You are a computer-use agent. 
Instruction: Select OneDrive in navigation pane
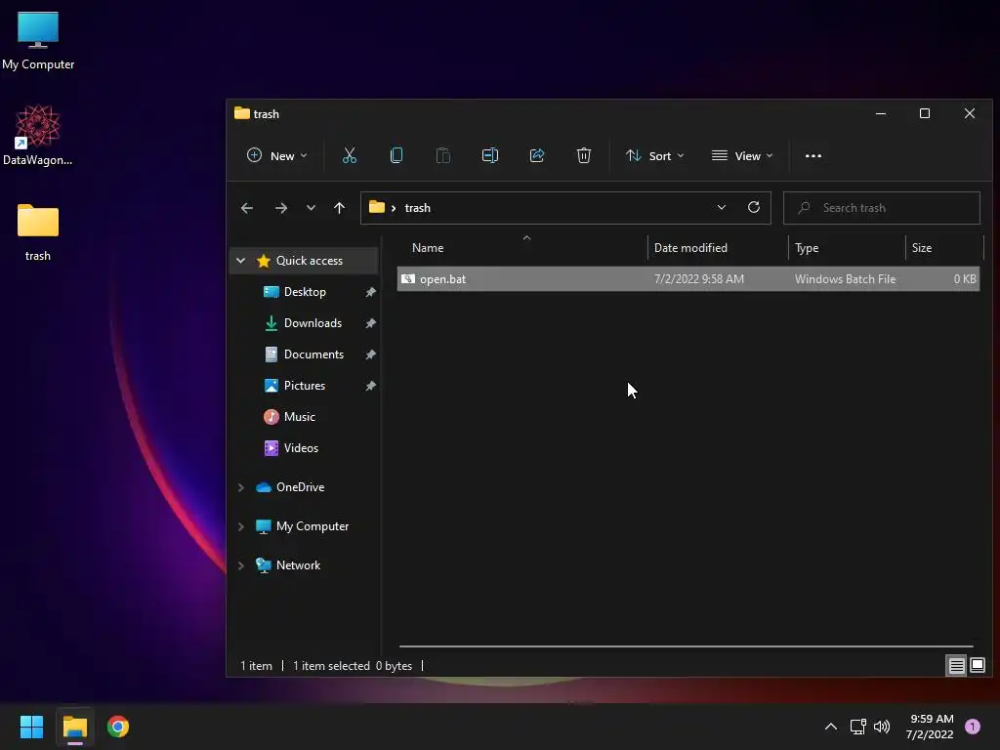click(x=300, y=487)
